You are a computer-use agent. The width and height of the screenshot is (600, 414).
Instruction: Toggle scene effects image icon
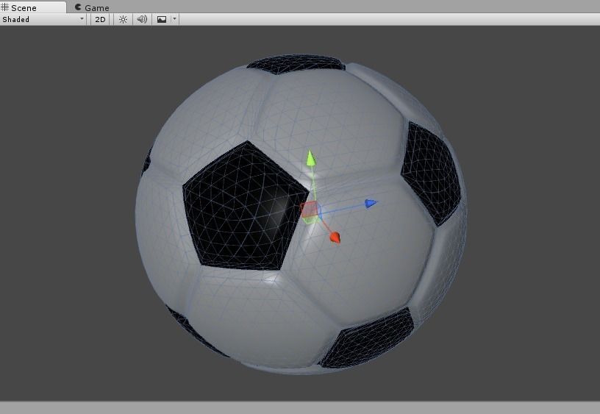(162, 20)
